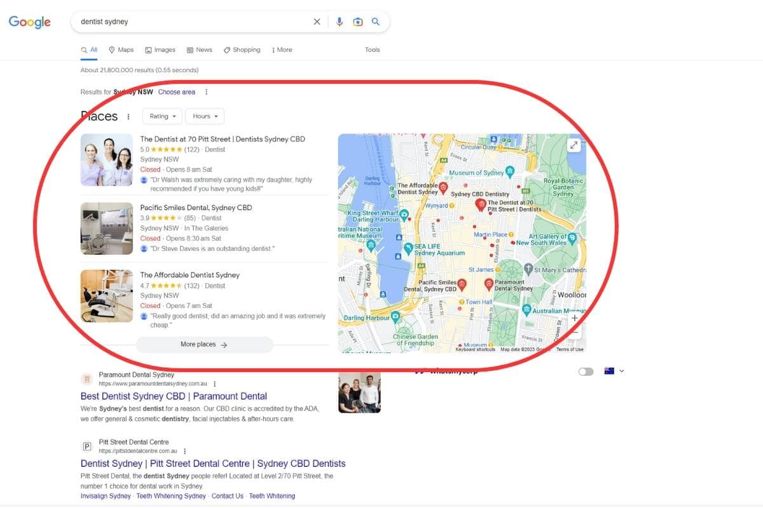Switch to the Images tab
This screenshot has width=763, height=508.
click(160, 50)
